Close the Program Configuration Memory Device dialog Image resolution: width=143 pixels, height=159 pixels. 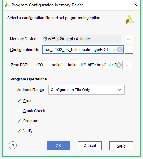tap(136, 5)
